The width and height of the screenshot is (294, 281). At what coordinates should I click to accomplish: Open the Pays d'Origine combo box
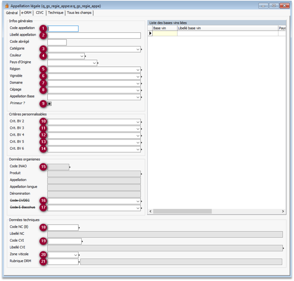tap(94, 63)
